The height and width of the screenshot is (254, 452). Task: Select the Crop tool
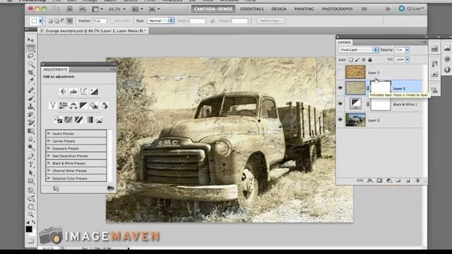tap(30, 72)
